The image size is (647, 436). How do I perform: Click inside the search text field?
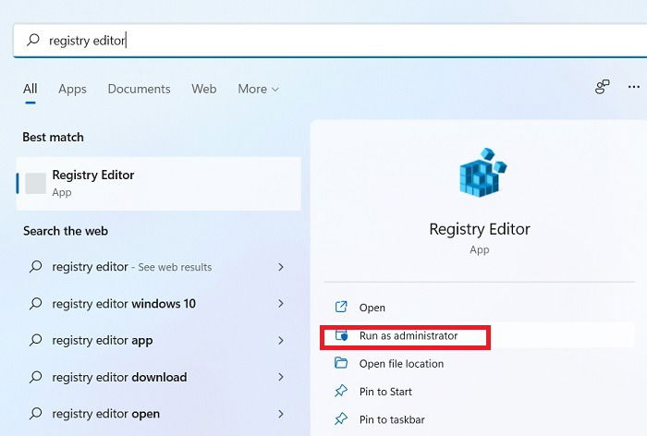click(x=330, y=41)
